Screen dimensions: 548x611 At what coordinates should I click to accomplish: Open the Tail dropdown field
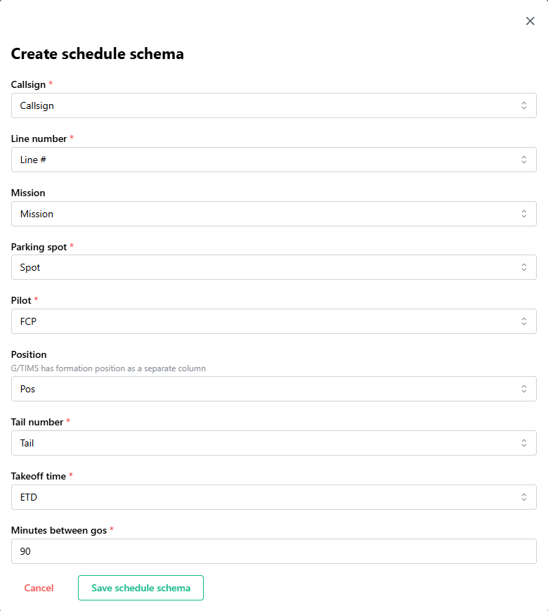pos(267,443)
